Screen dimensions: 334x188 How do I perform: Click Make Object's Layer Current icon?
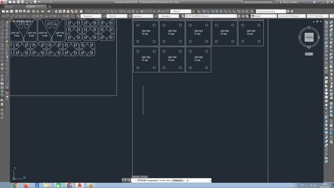(239, 16)
